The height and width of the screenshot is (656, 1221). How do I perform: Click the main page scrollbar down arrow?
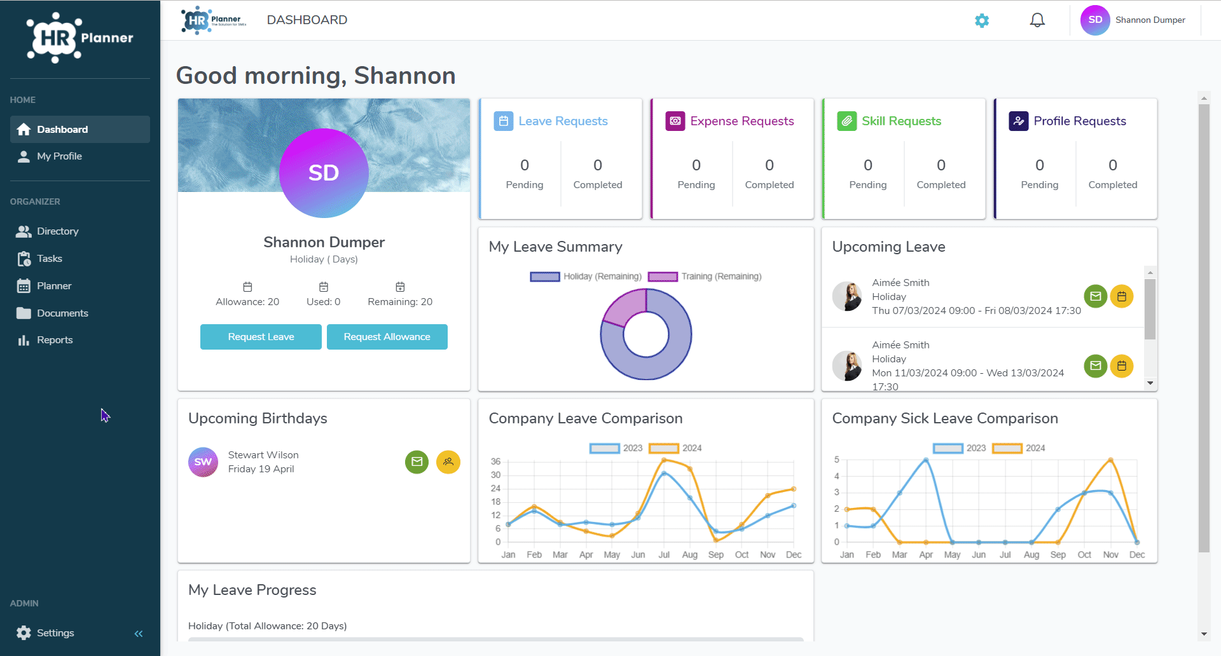tap(1203, 634)
